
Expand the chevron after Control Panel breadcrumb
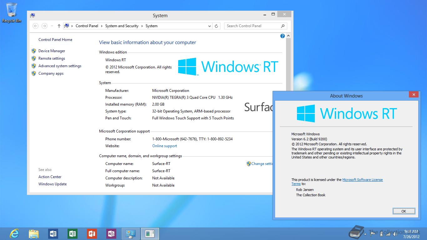click(x=102, y=26)
